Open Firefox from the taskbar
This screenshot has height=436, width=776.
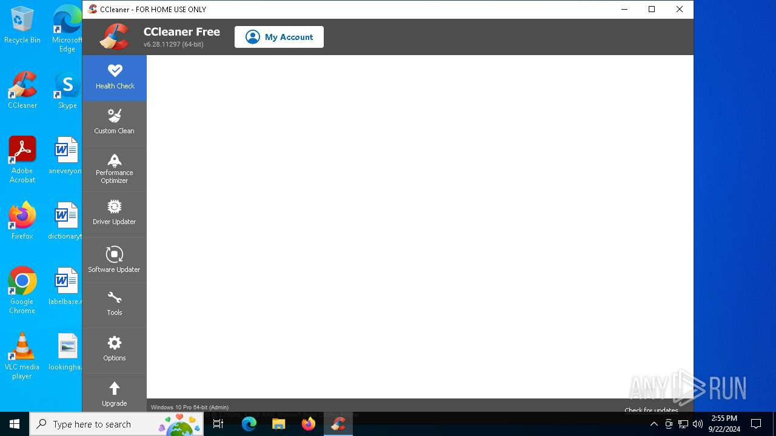tap(309, 424)
